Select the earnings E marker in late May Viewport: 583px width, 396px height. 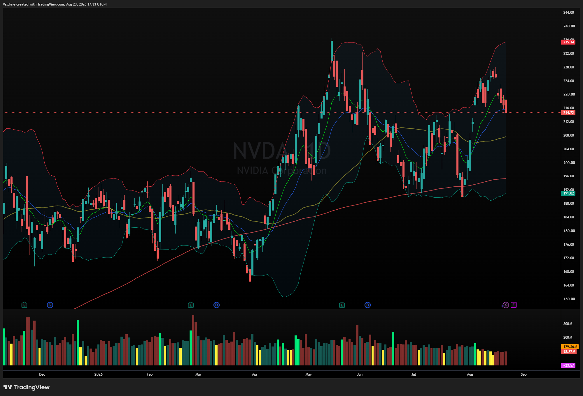coord(342,305)
